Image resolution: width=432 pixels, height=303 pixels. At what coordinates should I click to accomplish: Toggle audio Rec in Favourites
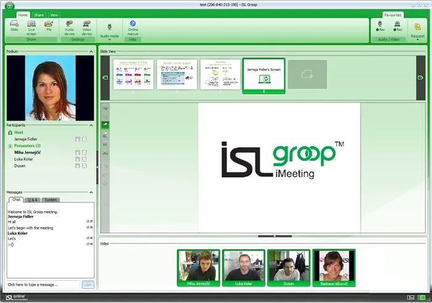[x=380, y=27]
